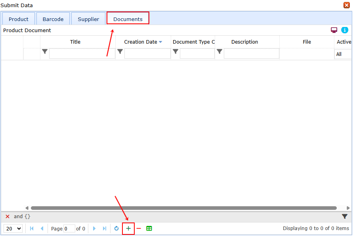Image resolution: width=353 pixels, height=236 pixels.
Task: Click the monitor icon above the grid
Action: pos(334,30)
